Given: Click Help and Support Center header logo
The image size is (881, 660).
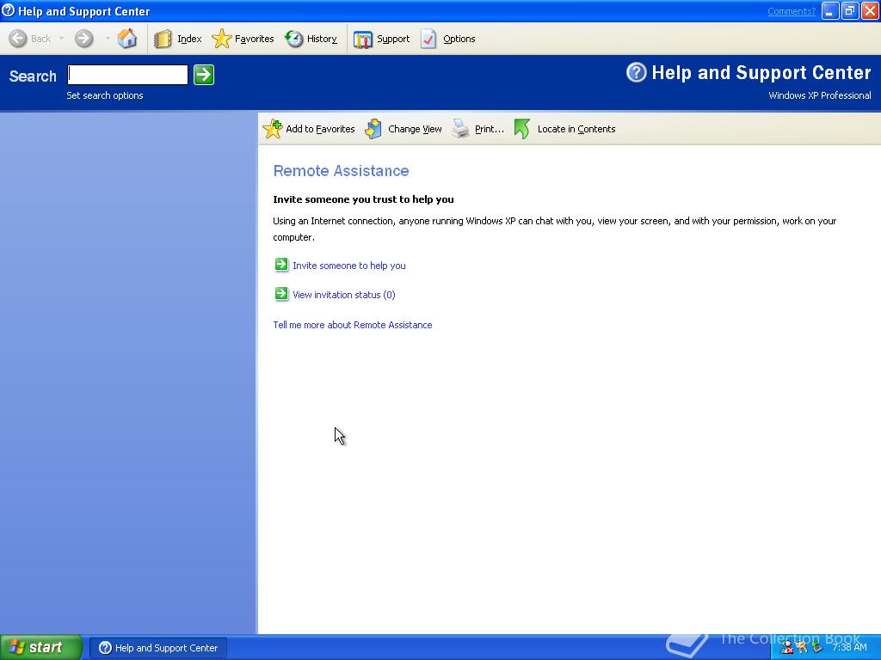Looking at the screenshot, I should click(636, 72).
